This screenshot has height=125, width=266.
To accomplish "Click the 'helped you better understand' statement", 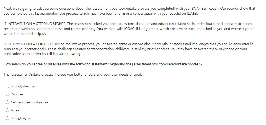I will point(73,75).
